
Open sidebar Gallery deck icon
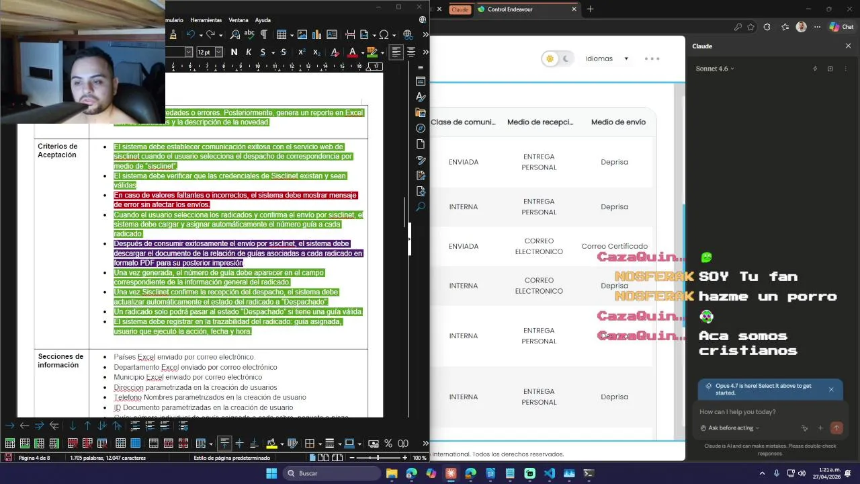(421, 112)
